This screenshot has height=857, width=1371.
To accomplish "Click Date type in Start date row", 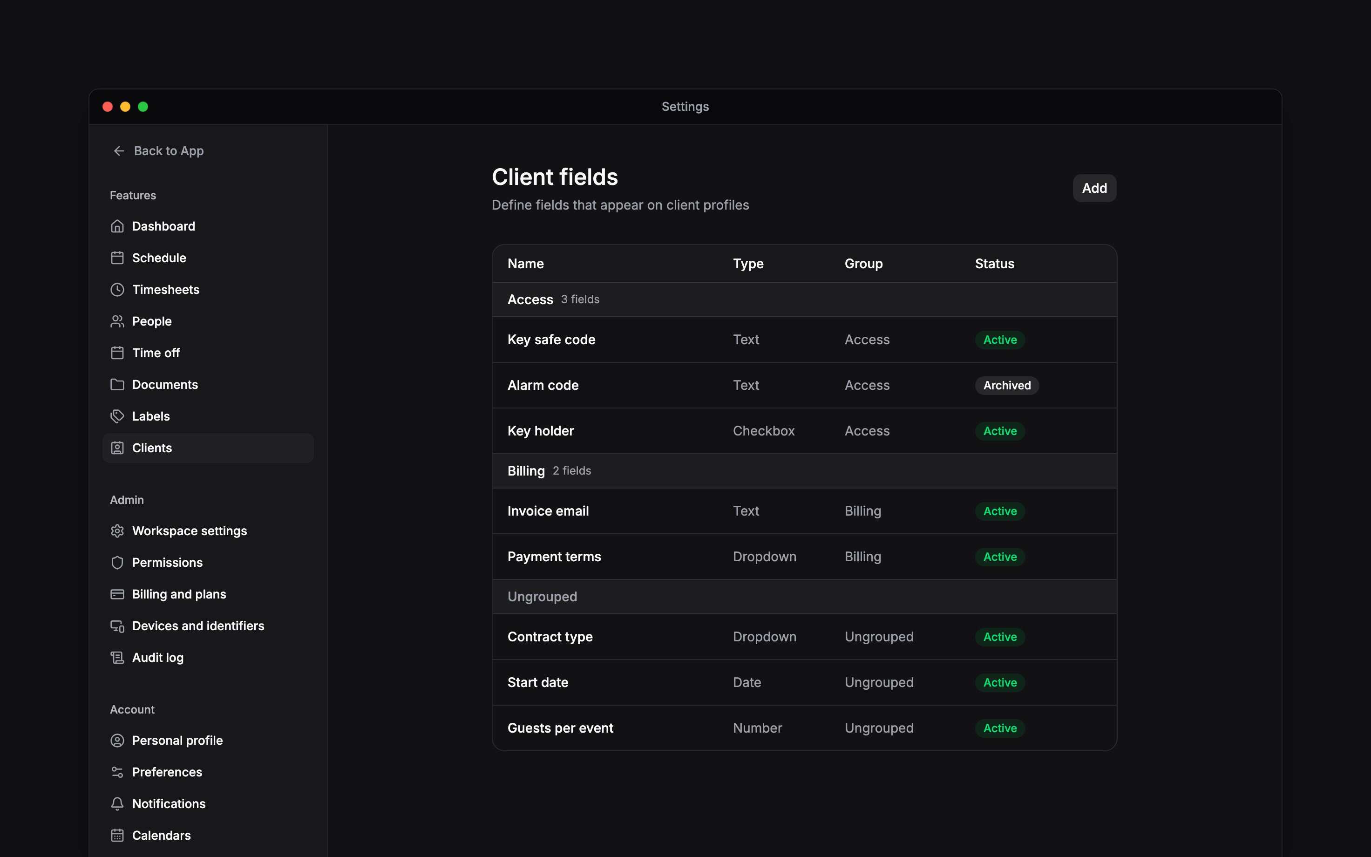I will [x=747, y=682].
